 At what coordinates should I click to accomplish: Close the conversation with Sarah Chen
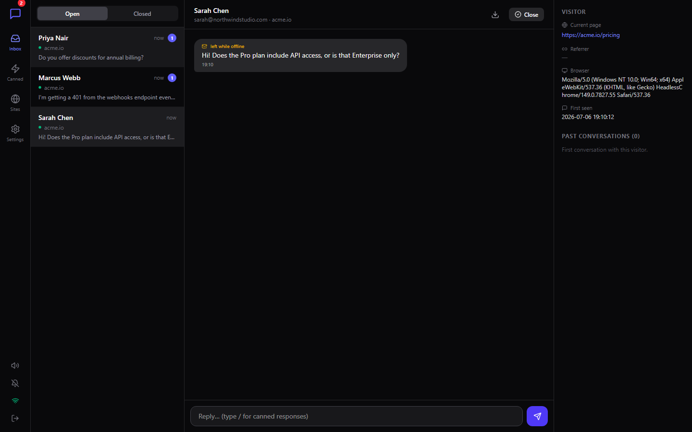[526, 14]
